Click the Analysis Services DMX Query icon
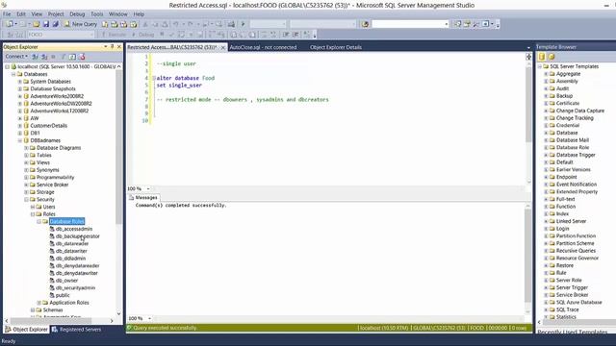This screenshot has width=616, height=346. [x=124, y=24]
